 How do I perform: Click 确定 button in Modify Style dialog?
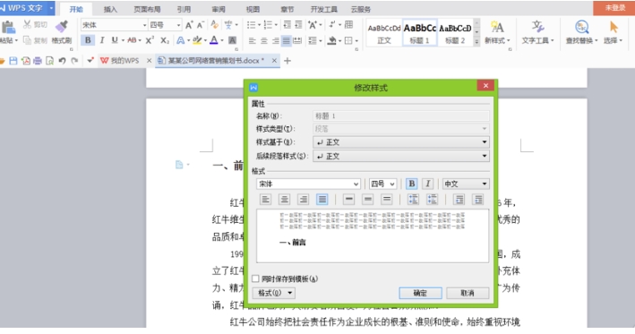tap(420, 293)
